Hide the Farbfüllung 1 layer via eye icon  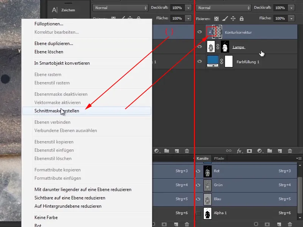(x=200, y=61)
